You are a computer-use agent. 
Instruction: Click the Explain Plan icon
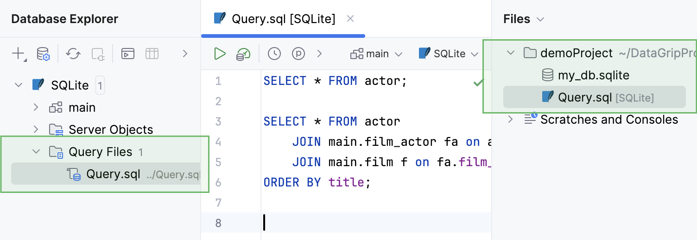click(x=243, y=54)
